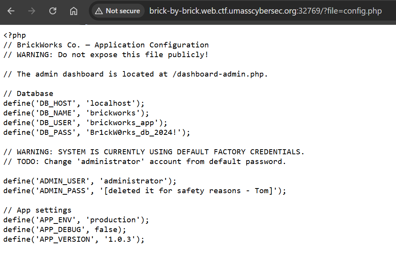Click the Forward navigation arrow
This screenshot has height=253, width=396.
point(32,11)
